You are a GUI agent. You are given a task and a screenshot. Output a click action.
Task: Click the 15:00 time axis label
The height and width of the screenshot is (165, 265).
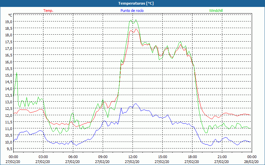click(162, 157)
